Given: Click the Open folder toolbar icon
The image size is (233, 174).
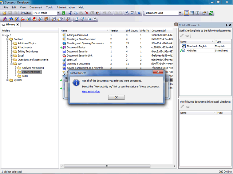Looking at the screenshot, I should coord(5,13).
